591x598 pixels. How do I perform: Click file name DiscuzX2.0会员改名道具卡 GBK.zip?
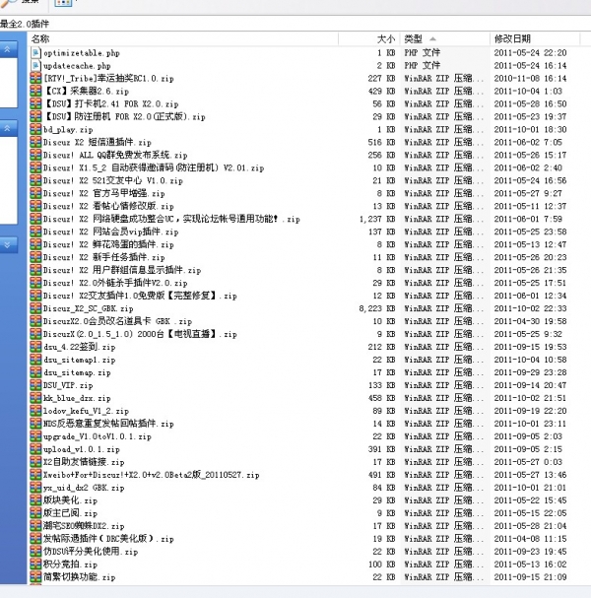[117, 321]
